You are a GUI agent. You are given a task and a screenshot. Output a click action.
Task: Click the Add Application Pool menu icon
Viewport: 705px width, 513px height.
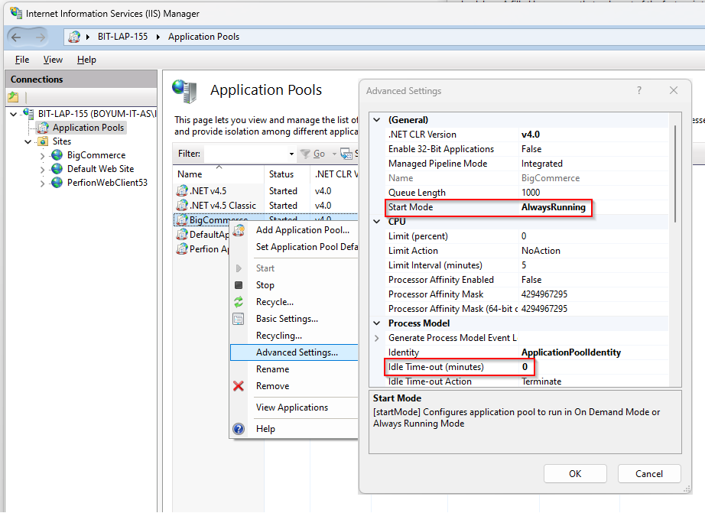[x=239, y=230]
